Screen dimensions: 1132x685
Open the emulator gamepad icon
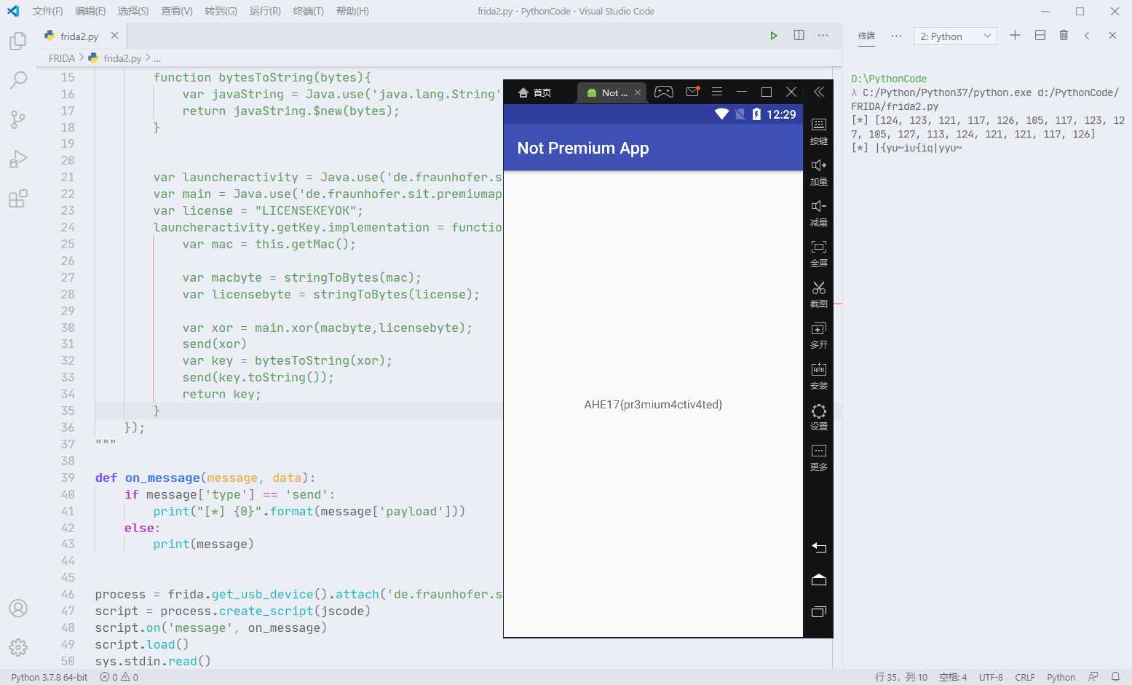664,92
